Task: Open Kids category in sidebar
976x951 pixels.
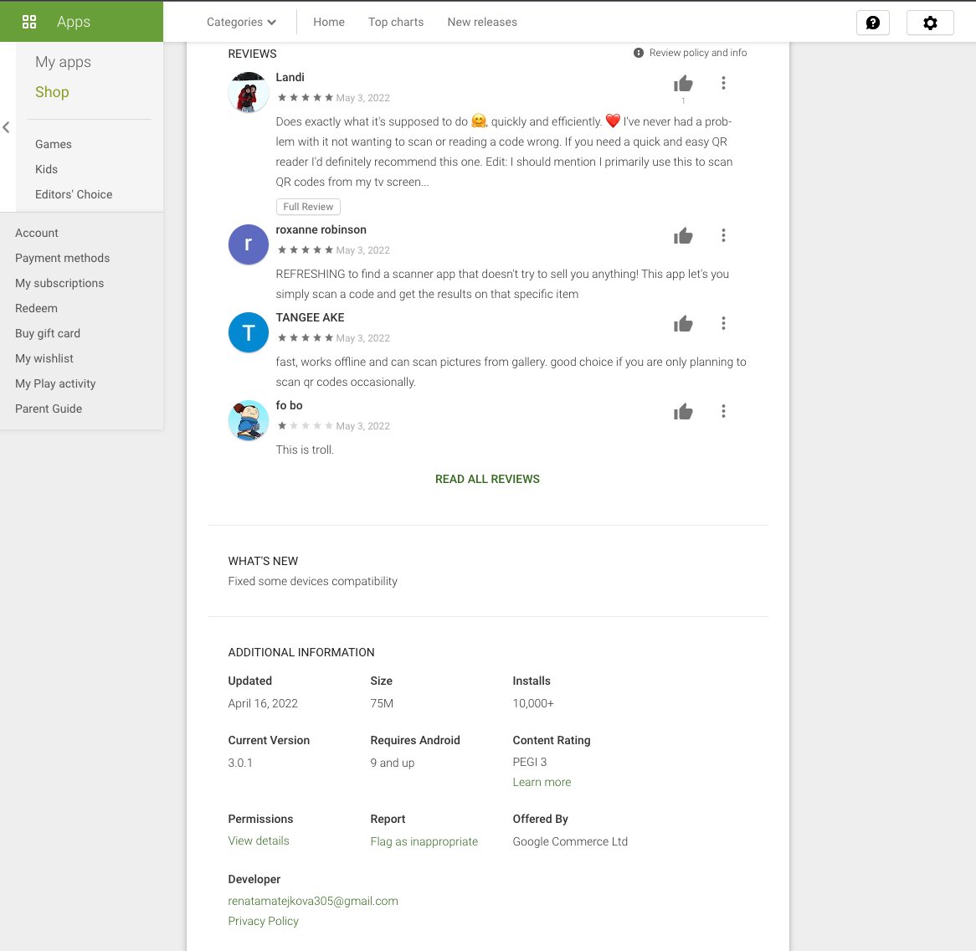Action: click(46, 169)
